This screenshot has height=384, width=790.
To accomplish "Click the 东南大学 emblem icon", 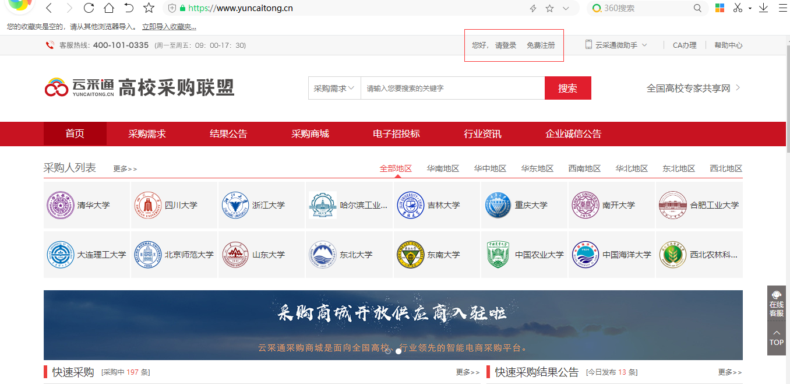I will [411, 255].
